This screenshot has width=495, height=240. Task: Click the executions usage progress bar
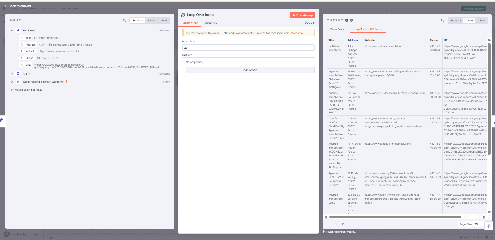tap(50, 8)
